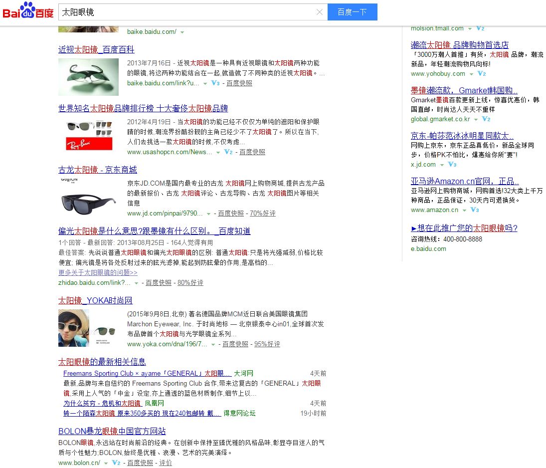Expand arrow beside www.yoka.com/dna/196/7...
The width and height of the screenshot is (546, 468).
point(213,344)
